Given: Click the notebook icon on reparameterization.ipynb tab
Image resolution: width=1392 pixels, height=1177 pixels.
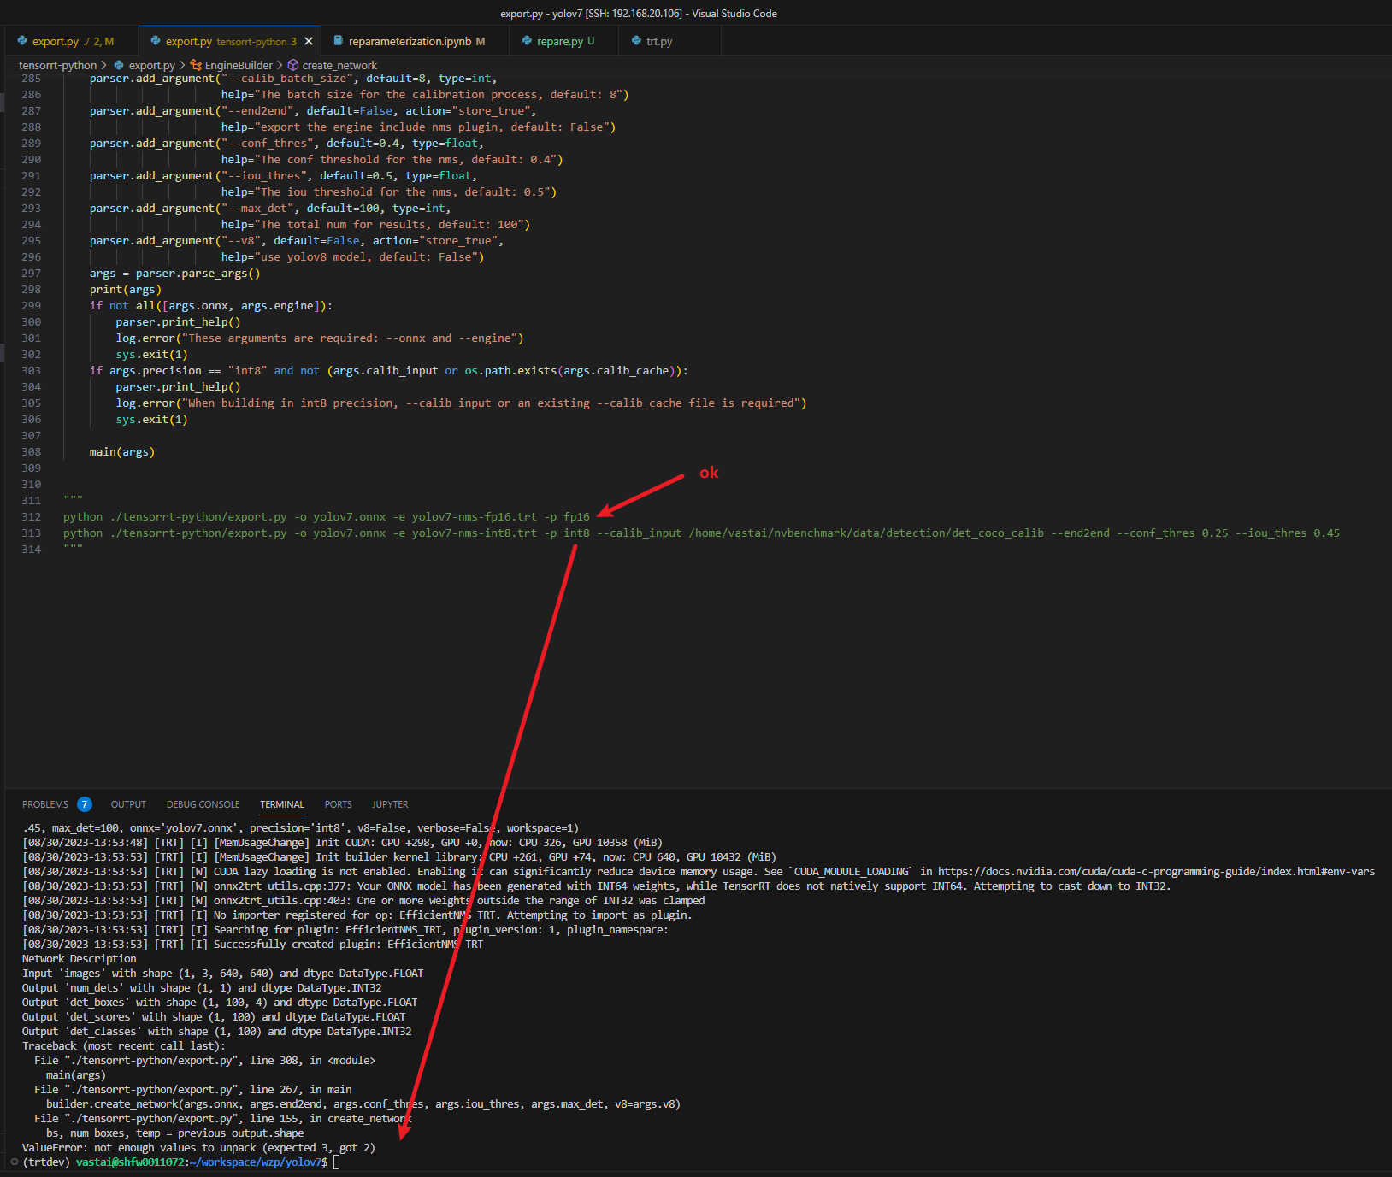Looking at the screenshot, I should click(337, 40).
